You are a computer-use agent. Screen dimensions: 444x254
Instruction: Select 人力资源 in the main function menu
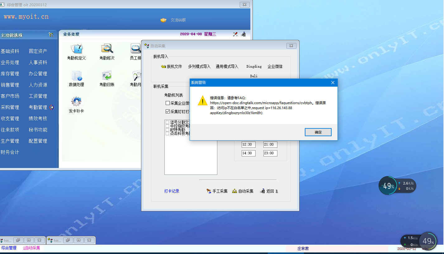38,85
